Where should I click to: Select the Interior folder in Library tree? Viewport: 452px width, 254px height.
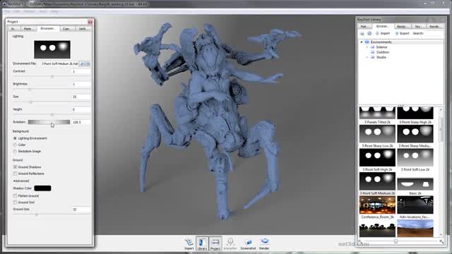(381, 47)
